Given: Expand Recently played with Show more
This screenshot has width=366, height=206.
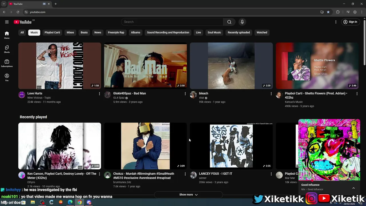Looking at the screenshot, I should pos(188,195).
